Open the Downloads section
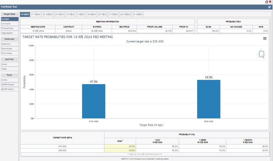Image resolution: width=273 pixels, height=161 pixels. pos(7,49)
